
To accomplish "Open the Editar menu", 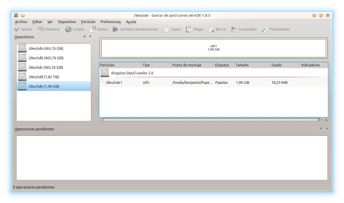I will point(37,21).
